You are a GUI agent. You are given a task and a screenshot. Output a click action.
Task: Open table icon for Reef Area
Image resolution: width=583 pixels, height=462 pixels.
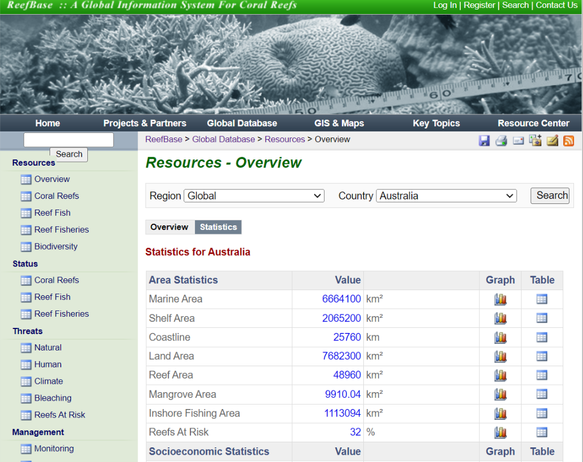542,375
